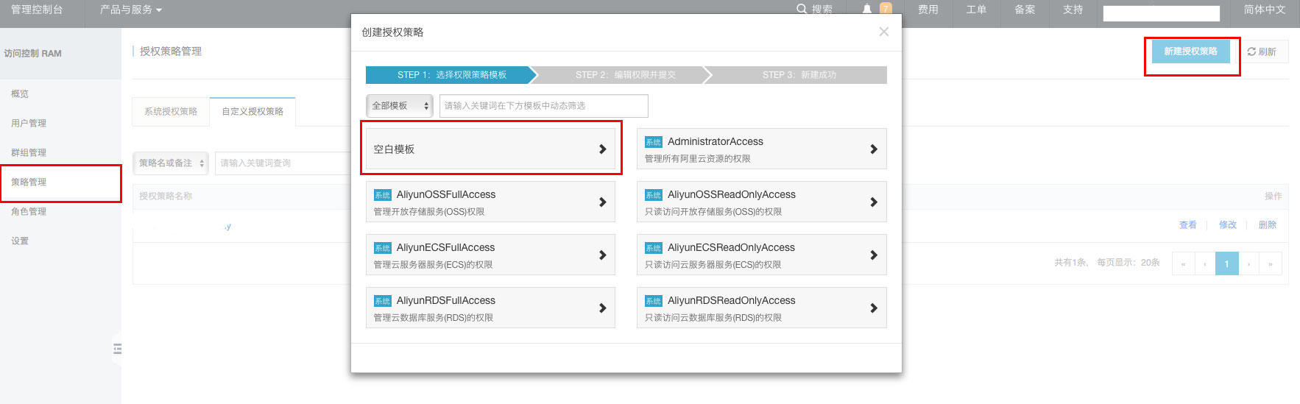Click arrow on AliyunECSFullAccess card
The width and height of the screenshot is (1300, 404).
click(602, 255)
